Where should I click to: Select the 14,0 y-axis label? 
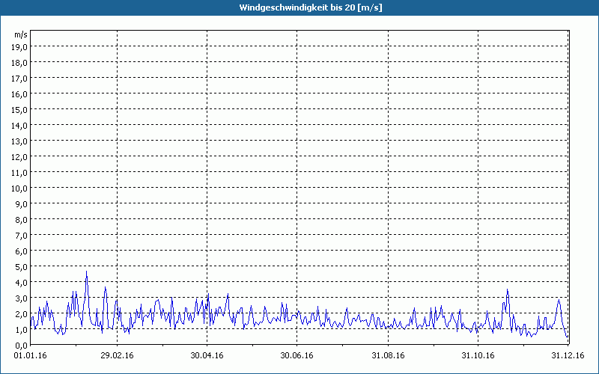pos(20,126)
